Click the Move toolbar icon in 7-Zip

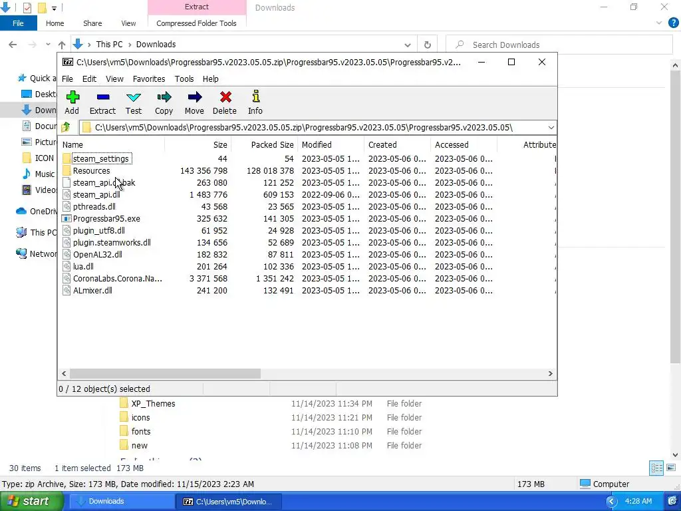click(194, 102)
